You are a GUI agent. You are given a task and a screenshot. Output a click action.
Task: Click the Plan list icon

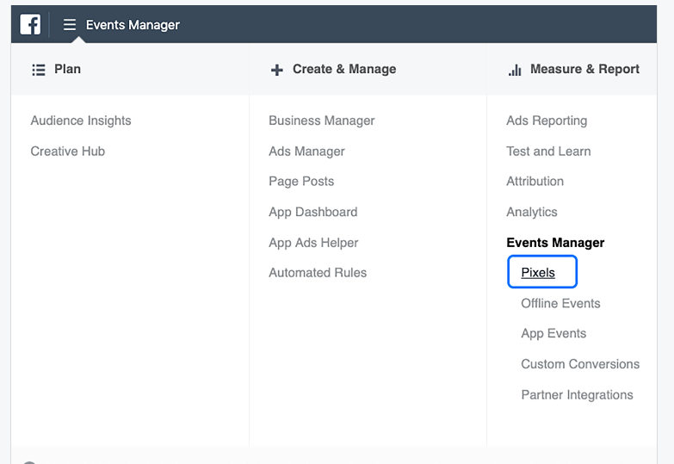[39, 70]
